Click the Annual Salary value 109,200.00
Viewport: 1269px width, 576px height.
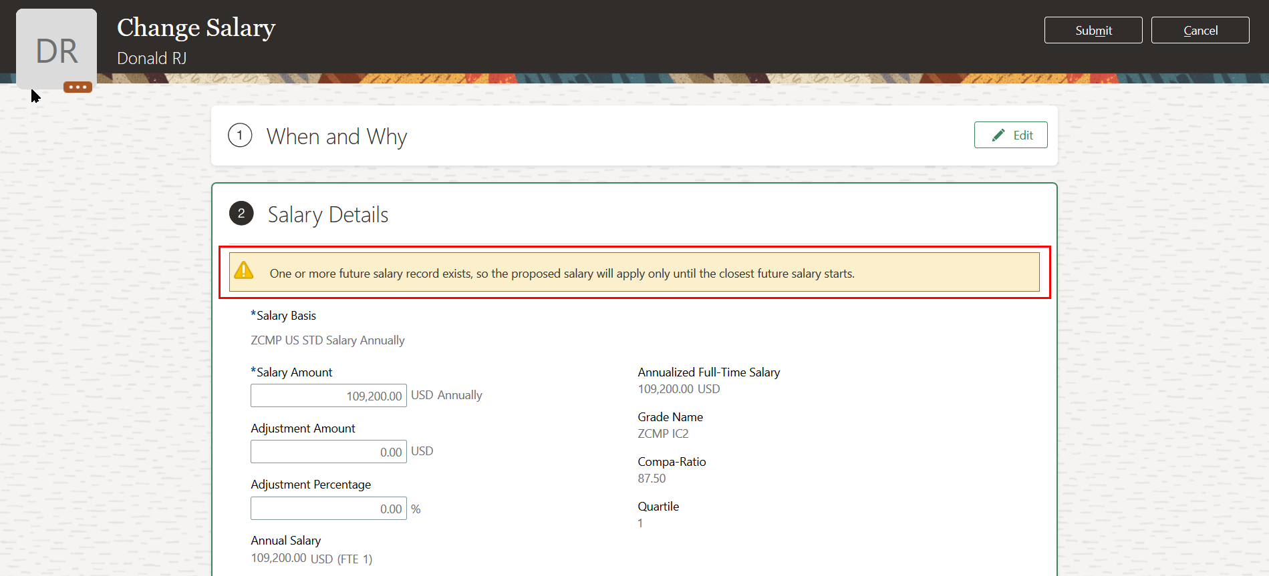(279, 558)
